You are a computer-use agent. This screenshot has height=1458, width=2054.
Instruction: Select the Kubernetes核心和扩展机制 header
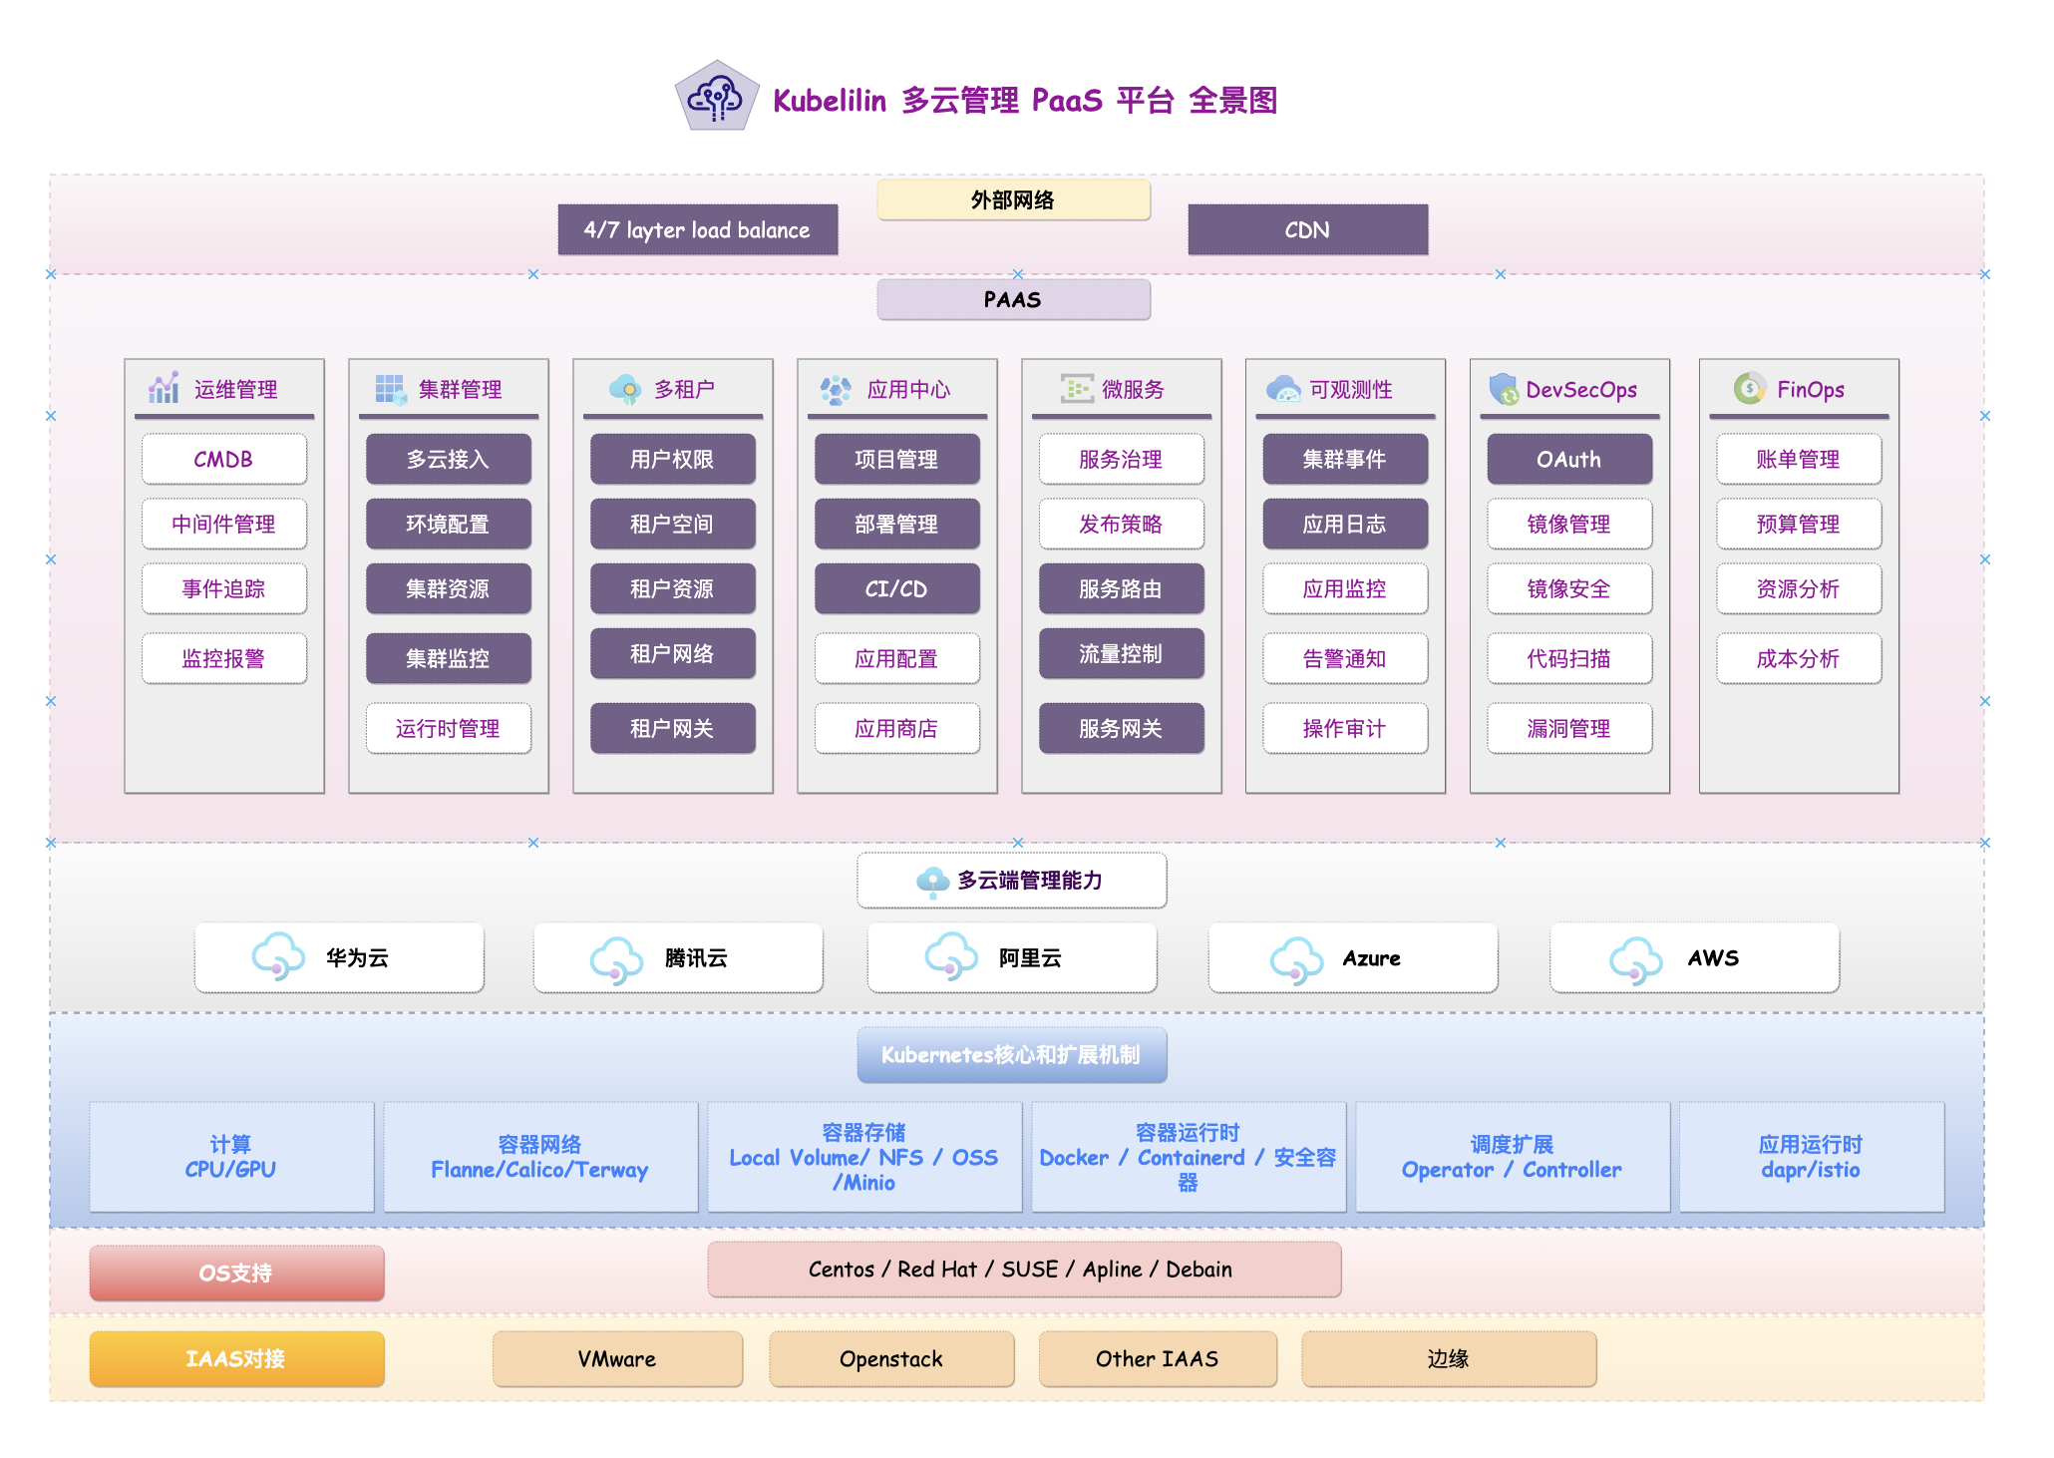1011,1054
